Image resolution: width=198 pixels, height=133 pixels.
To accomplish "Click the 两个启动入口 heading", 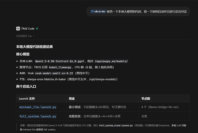I will 26,86.
